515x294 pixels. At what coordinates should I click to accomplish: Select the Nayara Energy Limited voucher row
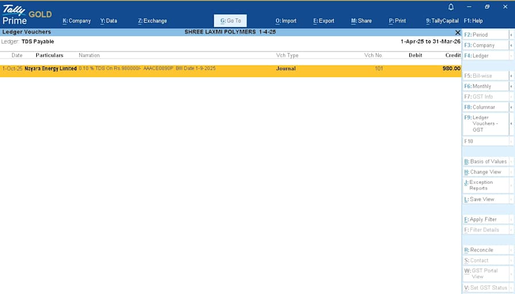pyautogui.click(x=230, y=71)
